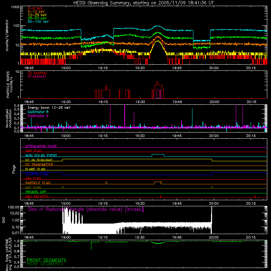Click the 20:00 tick below the particle rates plot
Screen dimensions: 271x271
214,102
